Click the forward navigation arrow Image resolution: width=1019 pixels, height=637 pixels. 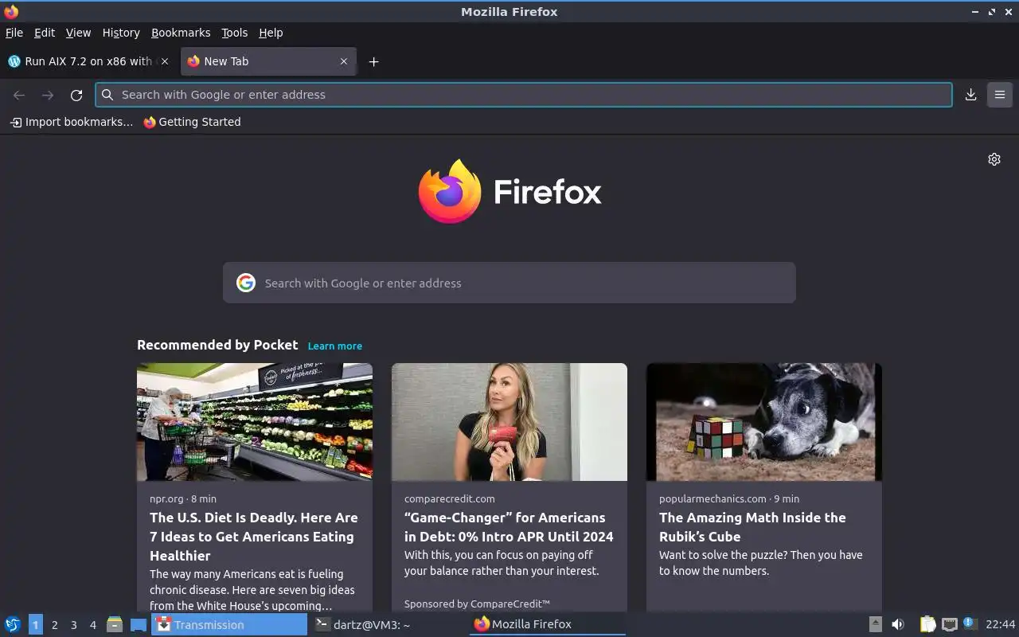(x=48, y=95)
